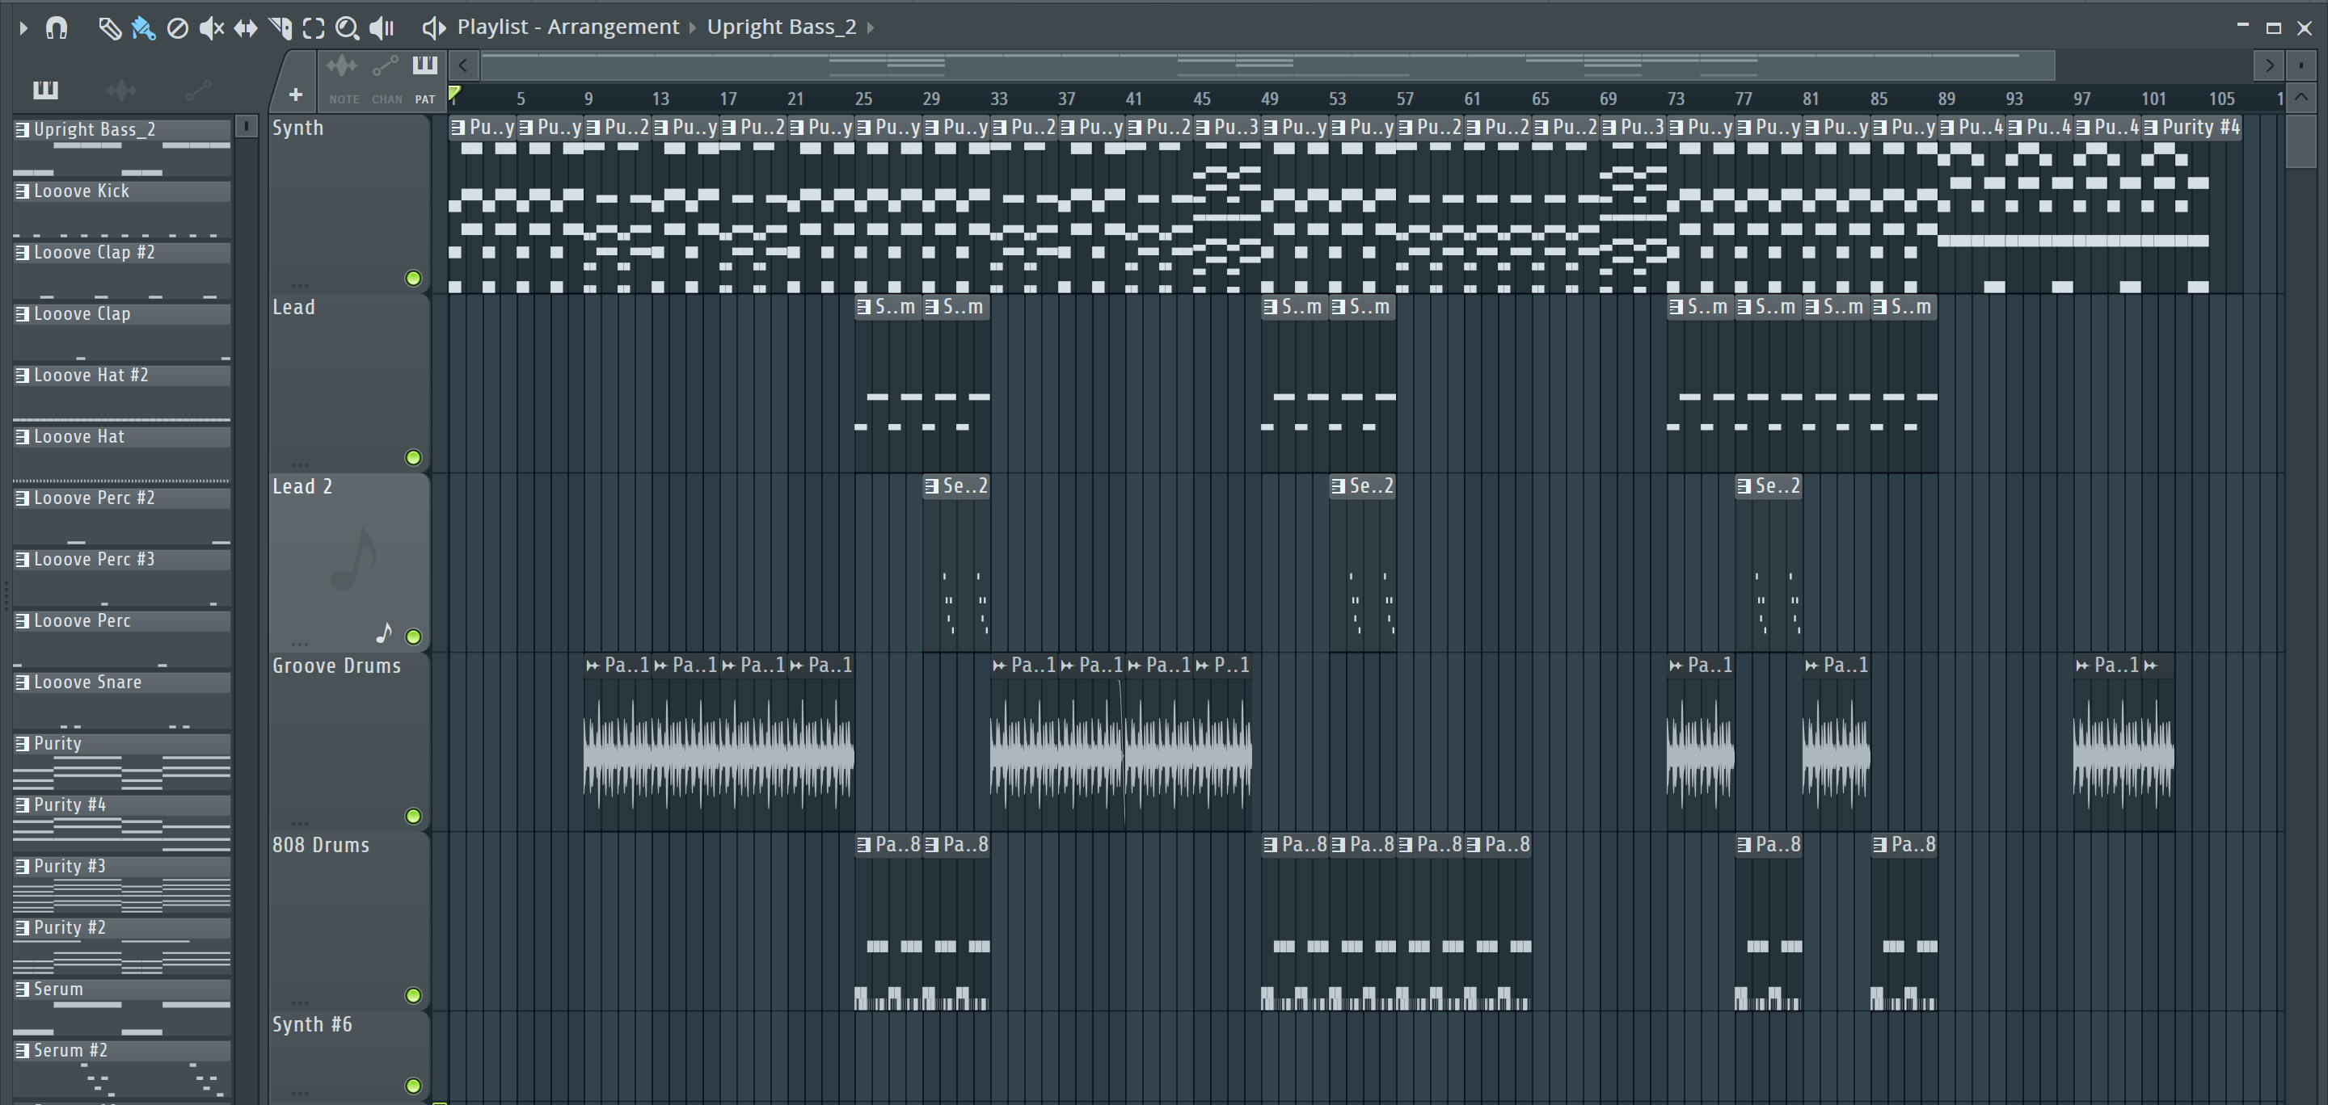2328x1105 pixels.
Task: Click the note icon on Lead 2 track
Action: point(384,632)
